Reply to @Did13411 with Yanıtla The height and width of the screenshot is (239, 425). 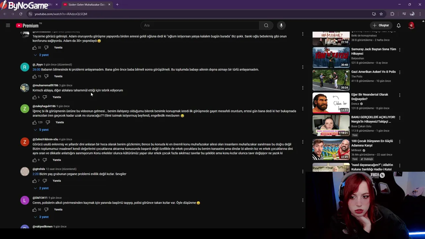[58, 210]
